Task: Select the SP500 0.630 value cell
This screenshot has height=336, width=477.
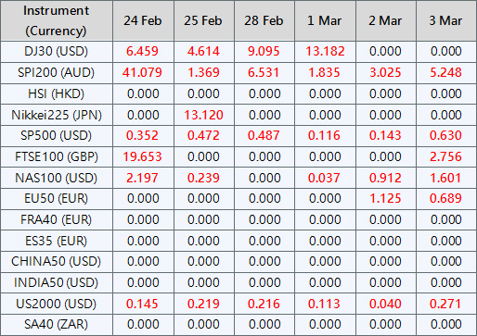Action: 445,135
